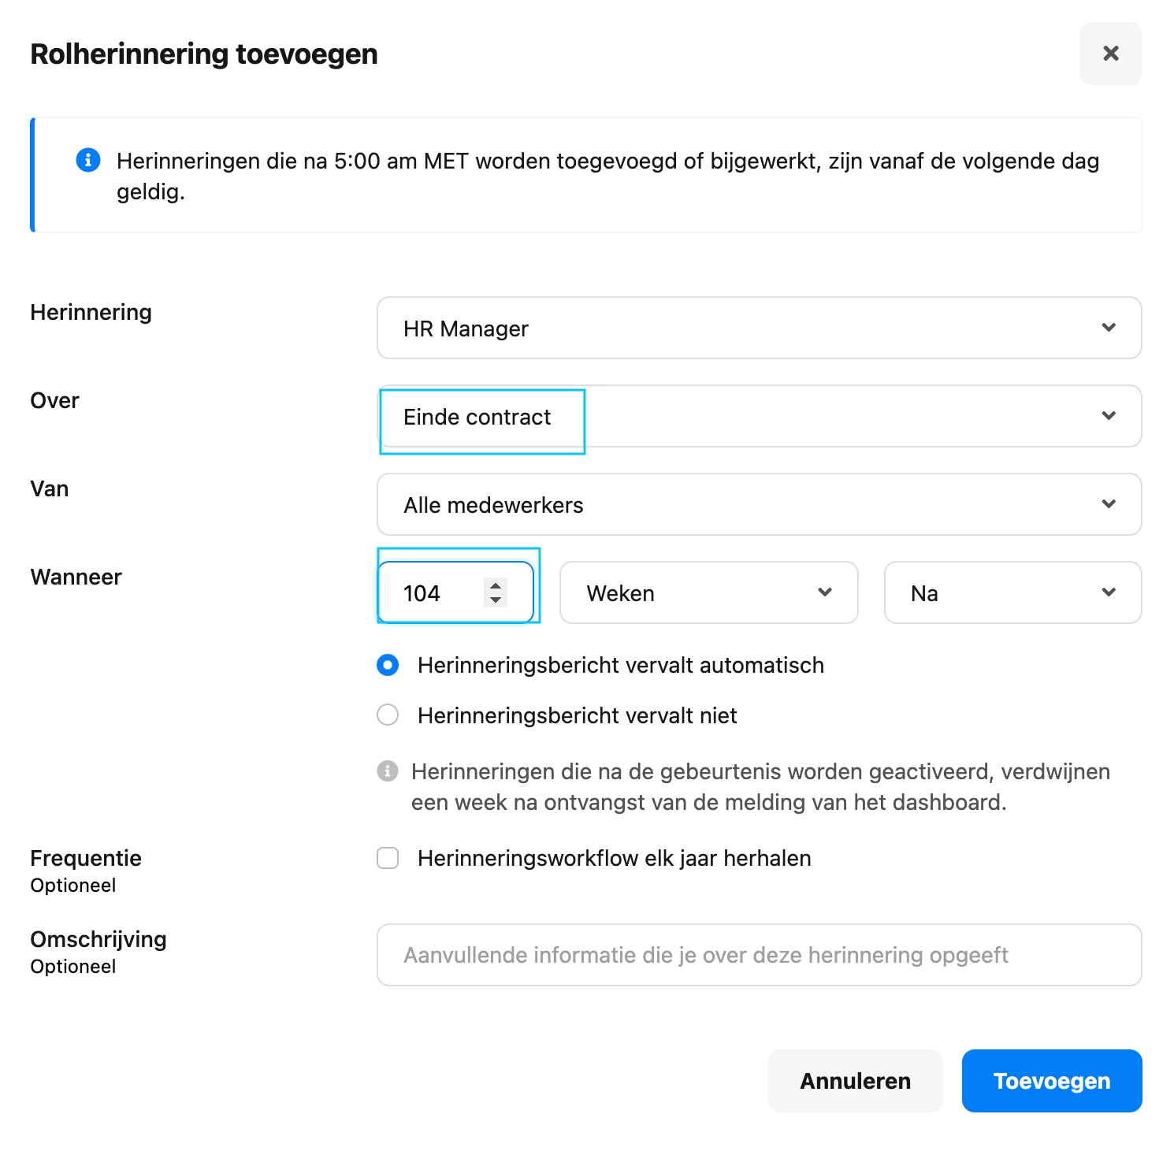Open the Na timing dropdown
Image resolution: width=1174 pixels, height=1166 pixels.
(1013, 592)
